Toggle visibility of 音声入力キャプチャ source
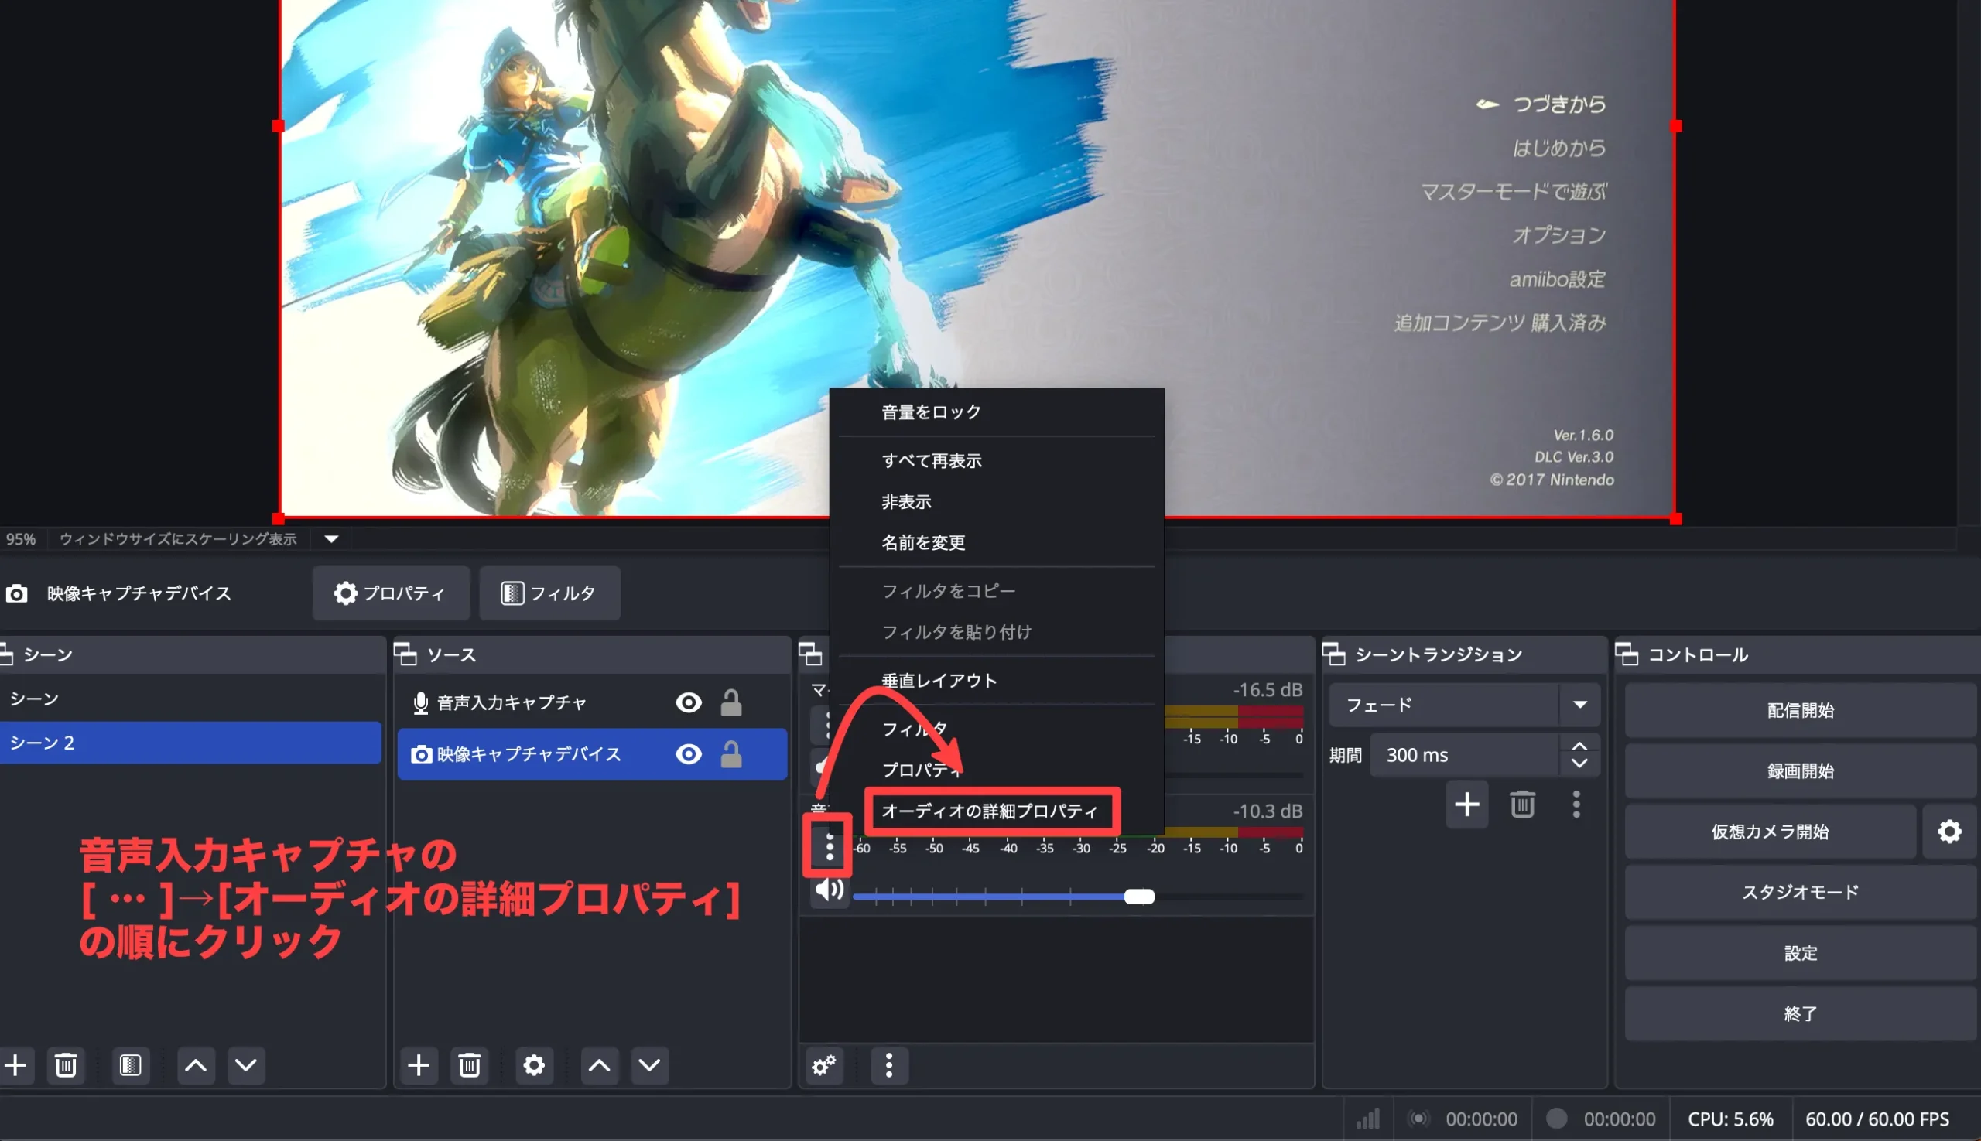 pos(688,702)
